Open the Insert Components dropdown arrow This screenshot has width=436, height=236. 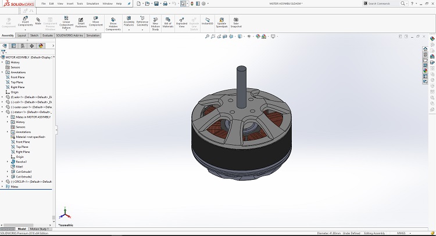tap(26, 30)
